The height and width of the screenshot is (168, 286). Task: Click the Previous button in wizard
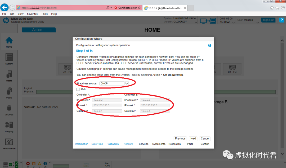(x=180, y=138)
